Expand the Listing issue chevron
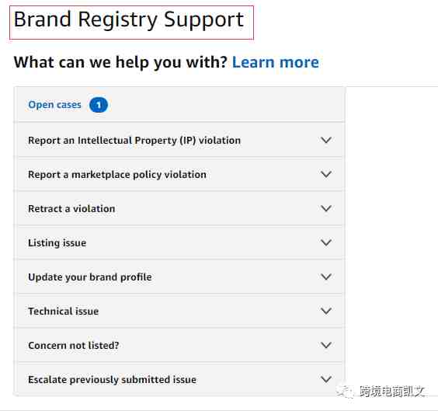Screen dimensions: 438x411 point(326,242)
